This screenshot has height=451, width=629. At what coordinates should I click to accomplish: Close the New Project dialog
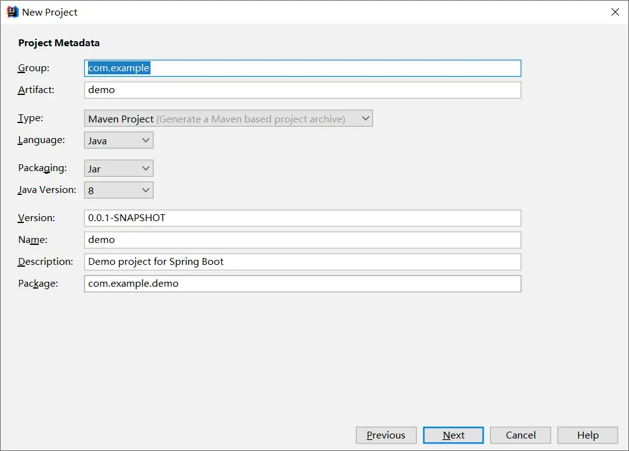tap(615, 12)
